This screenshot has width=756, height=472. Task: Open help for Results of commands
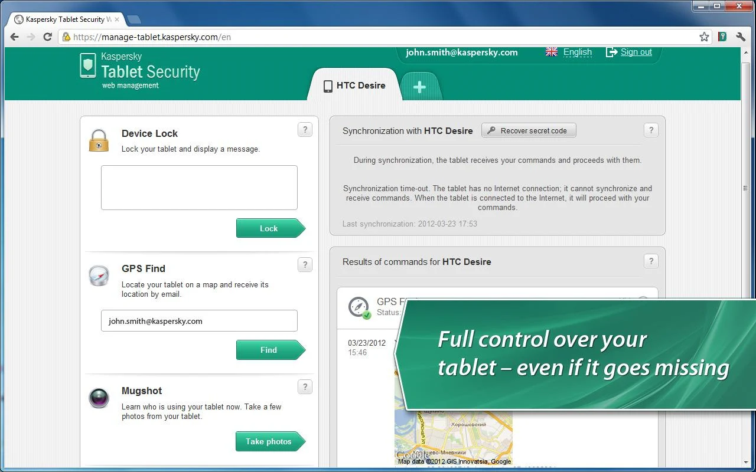[651, 261]
